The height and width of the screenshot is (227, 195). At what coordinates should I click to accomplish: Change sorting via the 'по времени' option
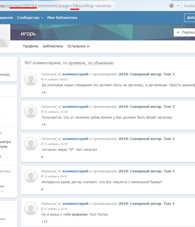coord(77,63)
